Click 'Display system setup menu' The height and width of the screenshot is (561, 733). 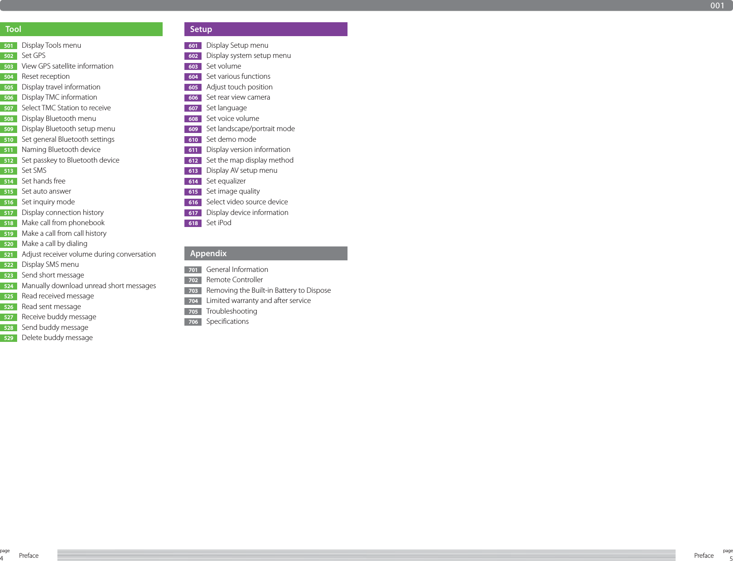(248, 56)
